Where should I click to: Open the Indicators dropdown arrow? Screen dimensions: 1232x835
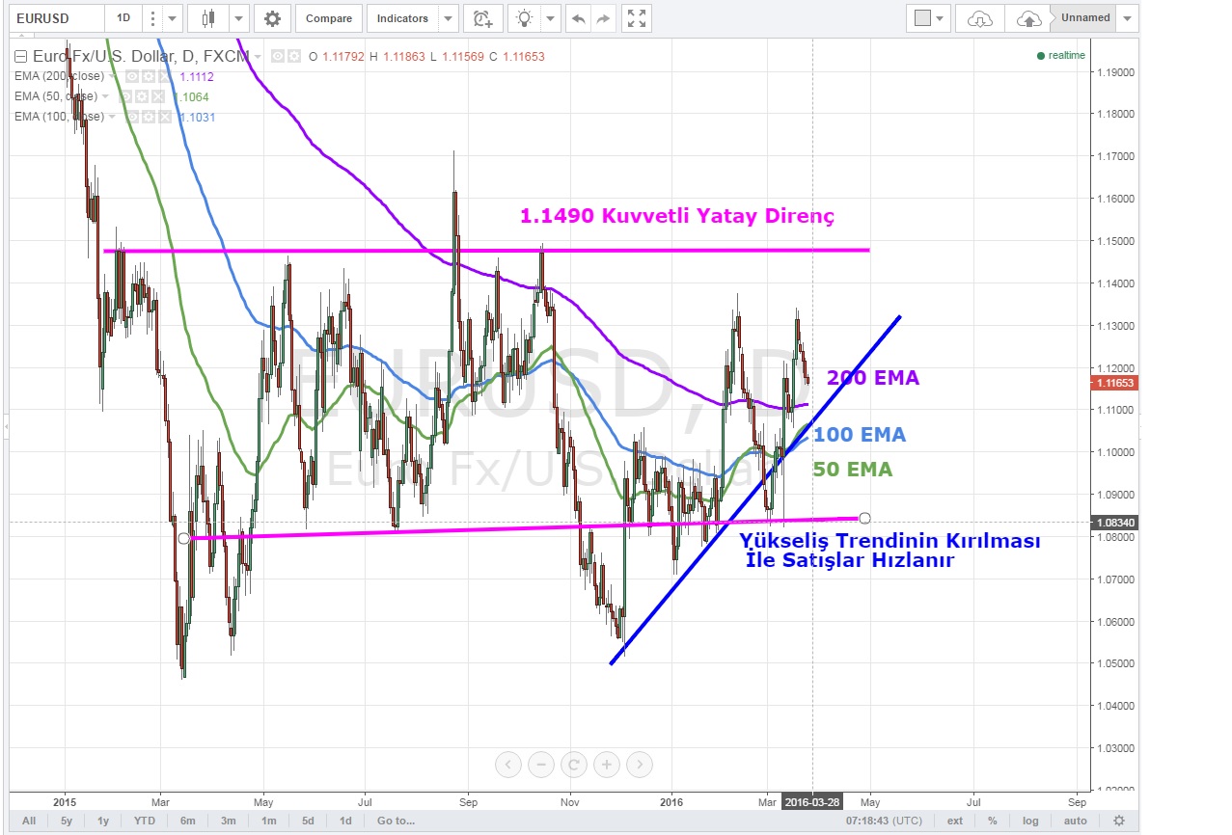447,18
